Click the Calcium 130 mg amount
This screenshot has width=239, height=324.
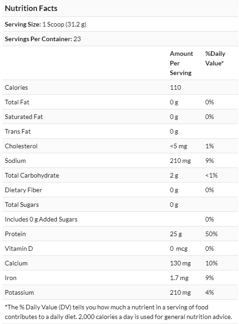(180, 263)
